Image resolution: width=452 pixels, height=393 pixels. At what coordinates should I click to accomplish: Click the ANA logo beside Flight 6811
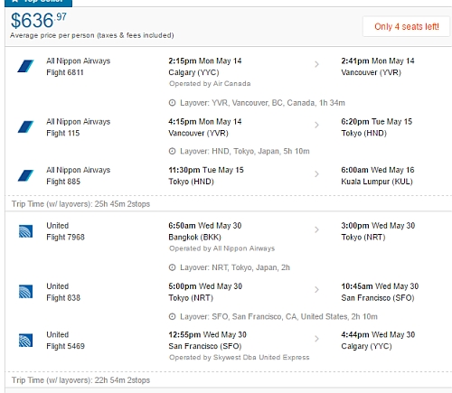click(25, 66)
